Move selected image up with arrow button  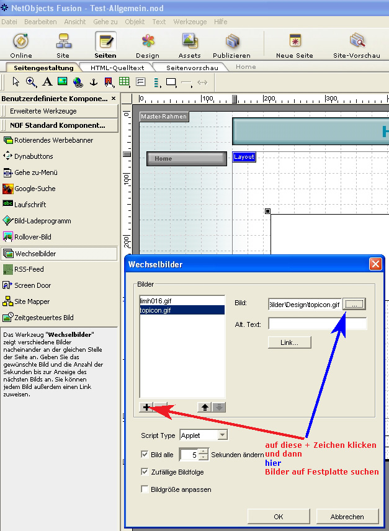coord(204,407)
